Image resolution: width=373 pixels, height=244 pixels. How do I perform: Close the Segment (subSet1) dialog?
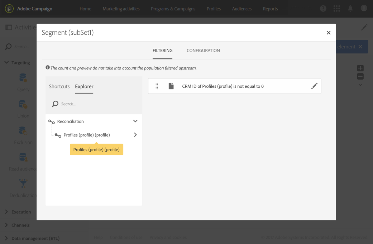[x=328, y=33]
